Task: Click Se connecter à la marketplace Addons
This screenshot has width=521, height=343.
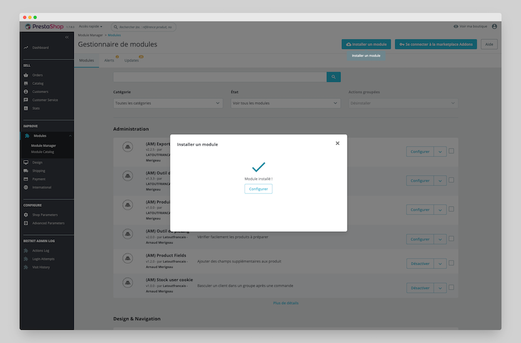Action: [x=436, y=44]
